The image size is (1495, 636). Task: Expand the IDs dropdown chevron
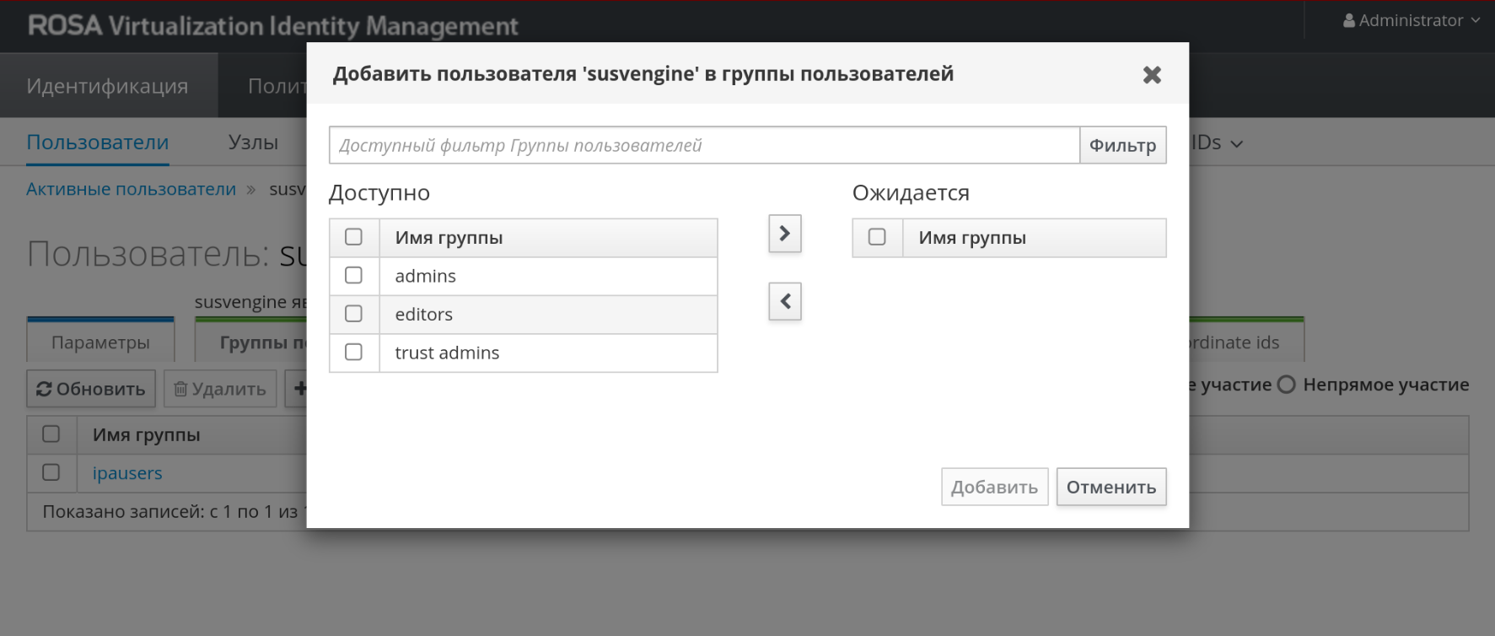(x=1237, y=144)
